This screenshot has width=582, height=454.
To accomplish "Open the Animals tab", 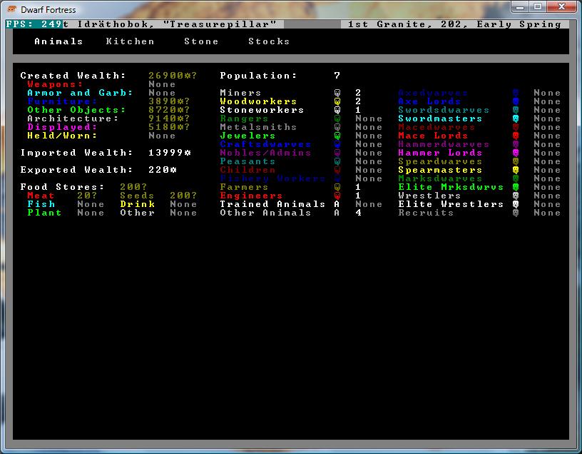I will coord(58,41).
